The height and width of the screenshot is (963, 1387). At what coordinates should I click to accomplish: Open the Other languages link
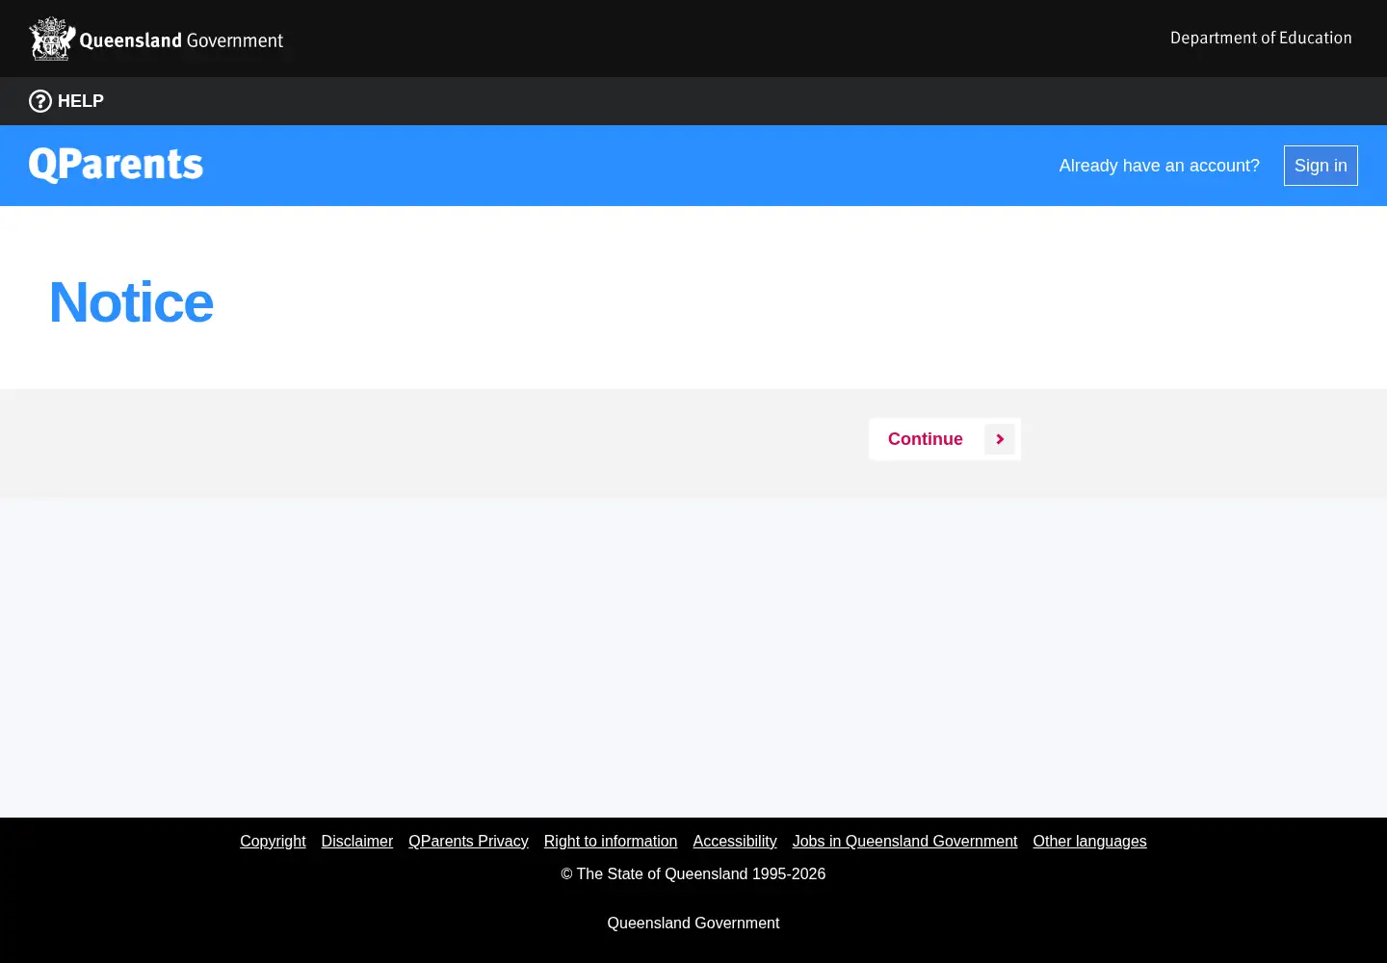coord(1089,841)
